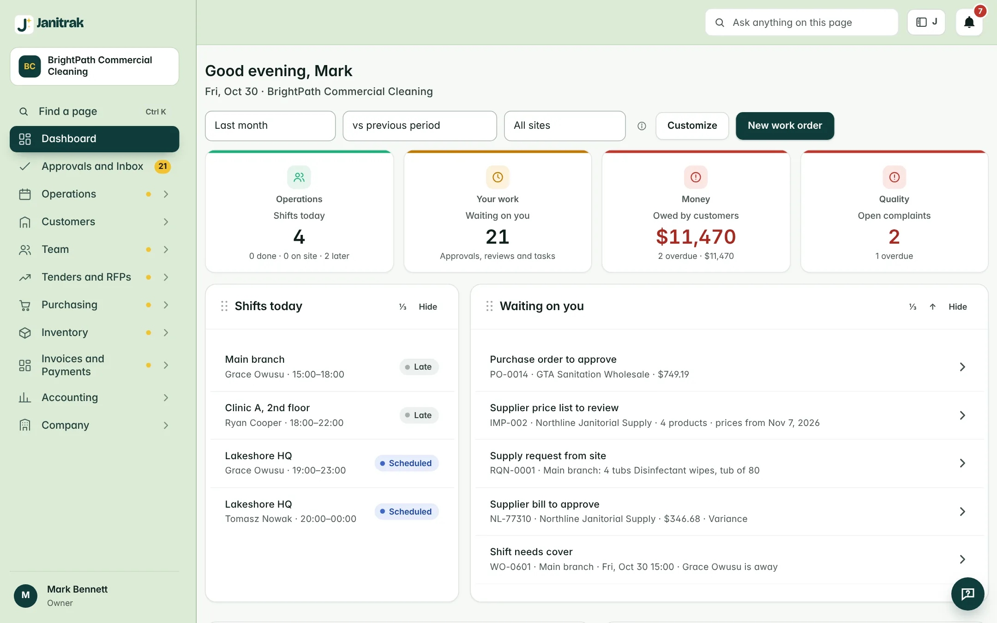Open Invoices and Payments
Image resolution: width=997 pixels, height=623 pixels.
[x=94, y=365]
